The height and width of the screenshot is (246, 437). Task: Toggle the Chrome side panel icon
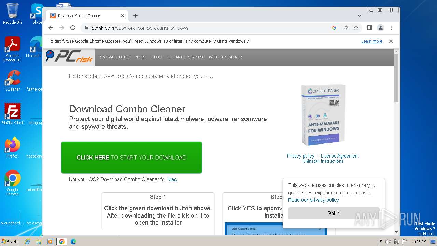coord(369,28)
